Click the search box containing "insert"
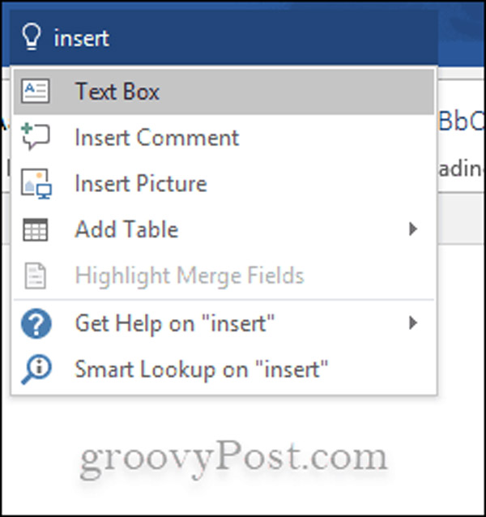The image size is (486, 517). [x=224, y=37]
